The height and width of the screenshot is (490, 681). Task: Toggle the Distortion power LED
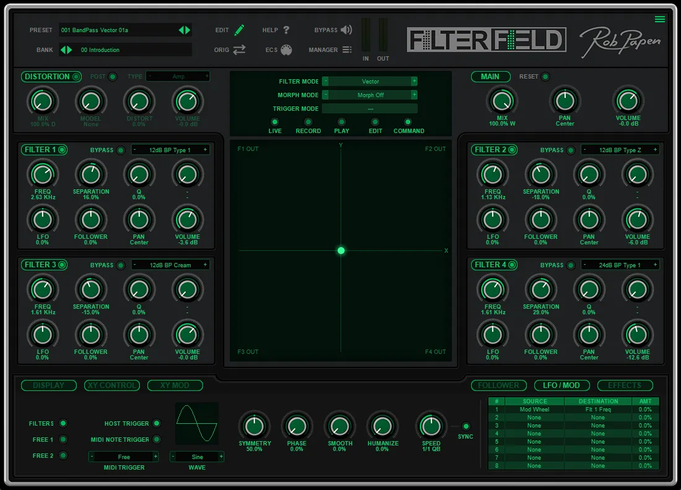tap(76, 77)
